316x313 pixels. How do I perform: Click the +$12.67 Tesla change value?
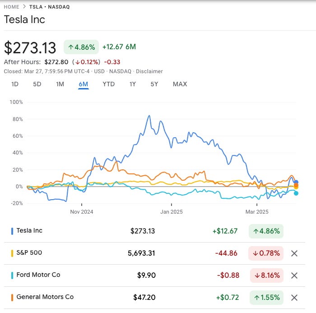[x=225, y=231]
